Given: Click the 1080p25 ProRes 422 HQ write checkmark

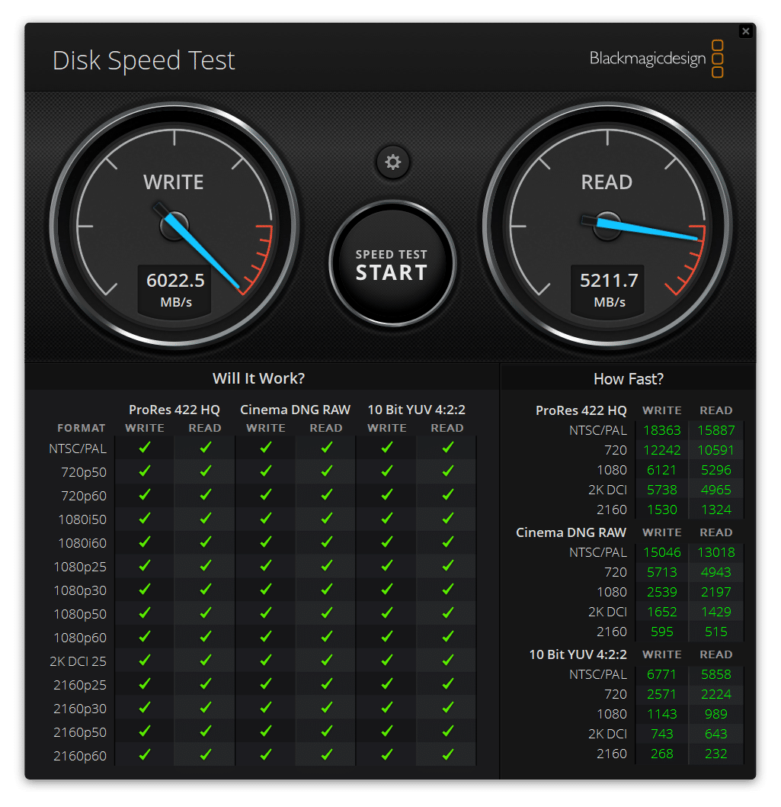Looking at the screenshot, I should (x=145, y=566).
